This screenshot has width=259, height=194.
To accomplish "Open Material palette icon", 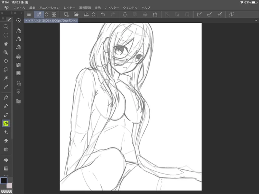I will click(x=19, y=101).
